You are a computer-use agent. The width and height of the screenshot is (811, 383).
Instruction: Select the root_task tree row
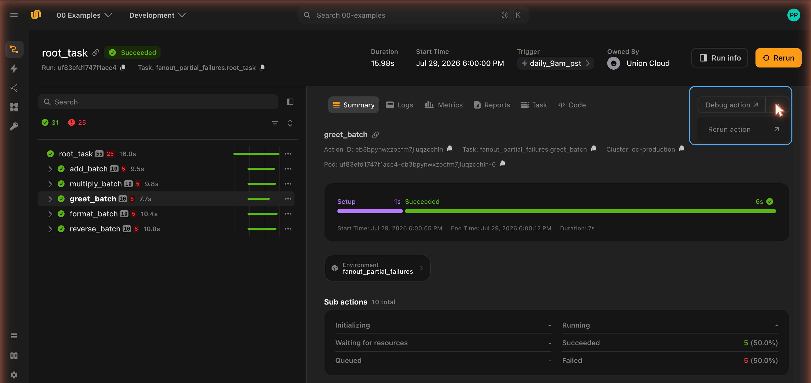click(x=166, y=154)
